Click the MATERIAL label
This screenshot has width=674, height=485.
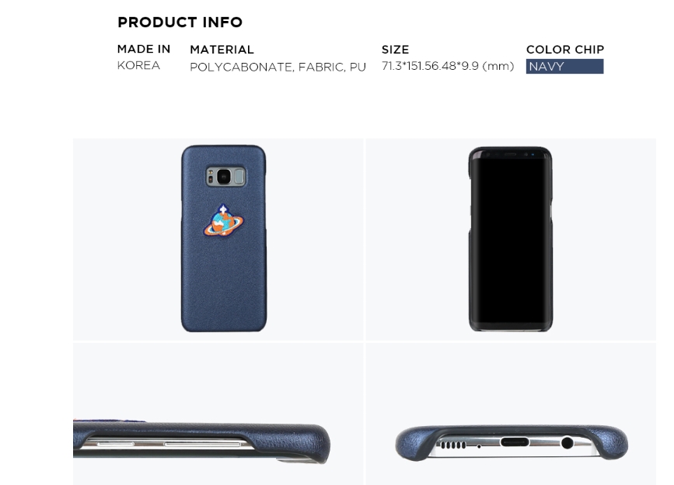(222, 50)
